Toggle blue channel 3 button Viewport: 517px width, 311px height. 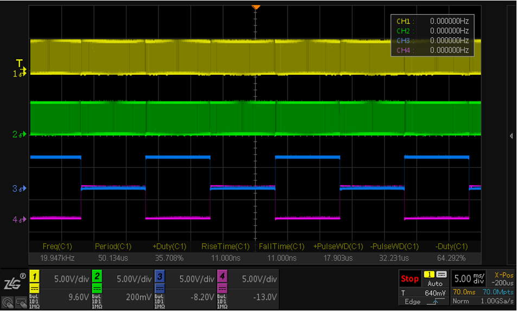point(159,277)
